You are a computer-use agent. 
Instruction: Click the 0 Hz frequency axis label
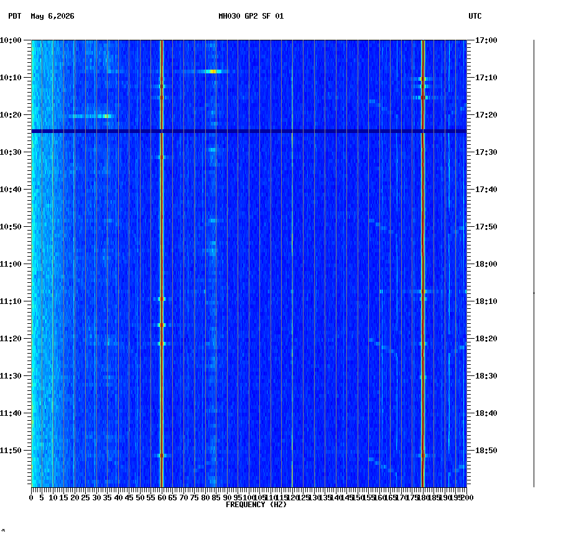(32, 498)
